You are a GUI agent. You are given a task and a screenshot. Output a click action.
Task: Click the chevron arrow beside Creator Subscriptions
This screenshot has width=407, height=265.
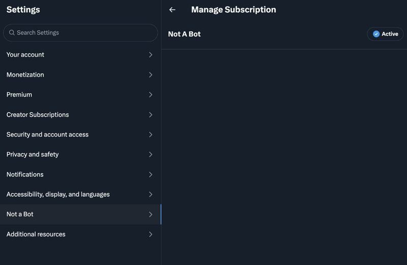151,115
